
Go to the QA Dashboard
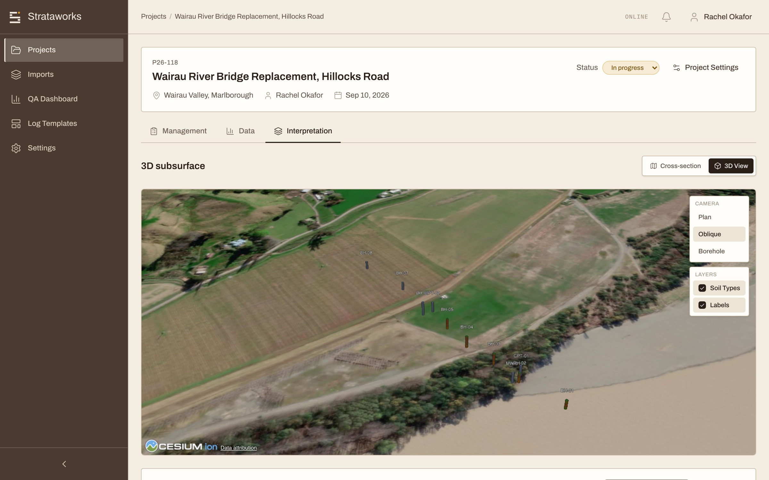point(64,99)
